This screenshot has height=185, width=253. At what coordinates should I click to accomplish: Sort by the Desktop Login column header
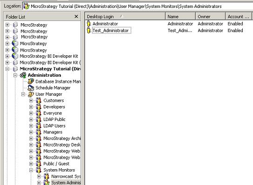pos(125,16)
